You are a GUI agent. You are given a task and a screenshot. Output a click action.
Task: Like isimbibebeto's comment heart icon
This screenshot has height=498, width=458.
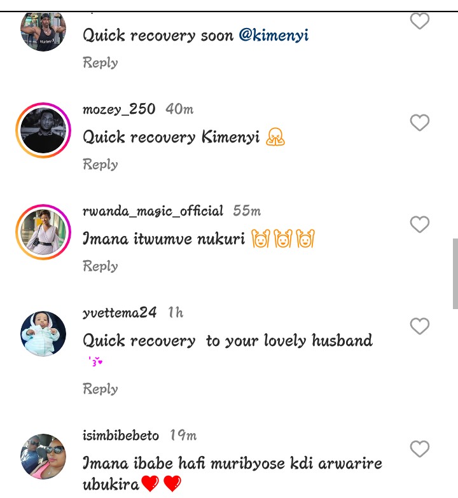pyautogui.click(x=420, y=449)
